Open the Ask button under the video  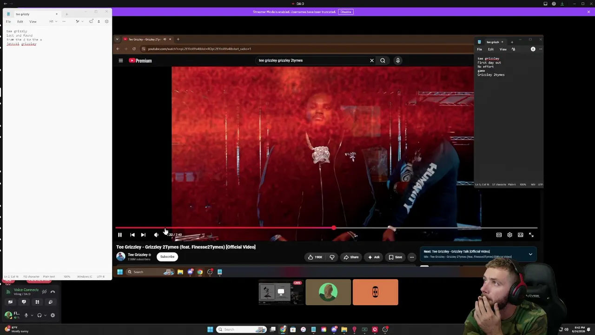pyautogui.click(x=374, y=257)
